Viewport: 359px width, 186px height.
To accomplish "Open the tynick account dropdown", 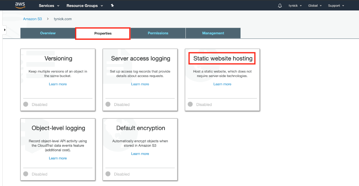I will pos(295,6).
